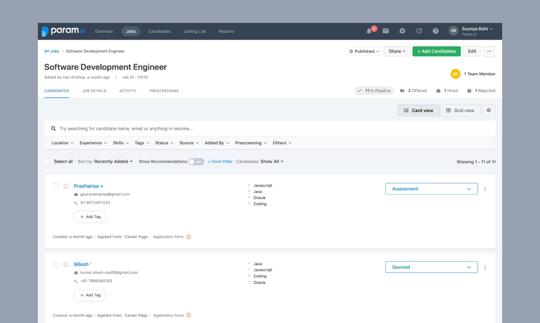Viewport: 540px width, 323px height.
Task: Expand the Experience filter
Action: (x=93, y=143)
